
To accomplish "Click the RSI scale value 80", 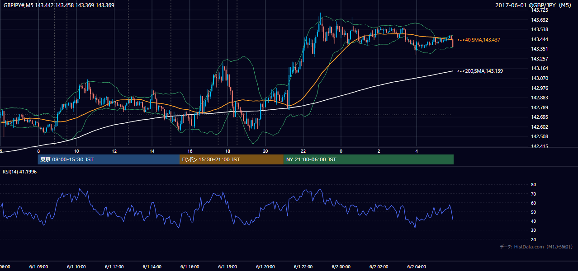I will [x=533, y=185].
